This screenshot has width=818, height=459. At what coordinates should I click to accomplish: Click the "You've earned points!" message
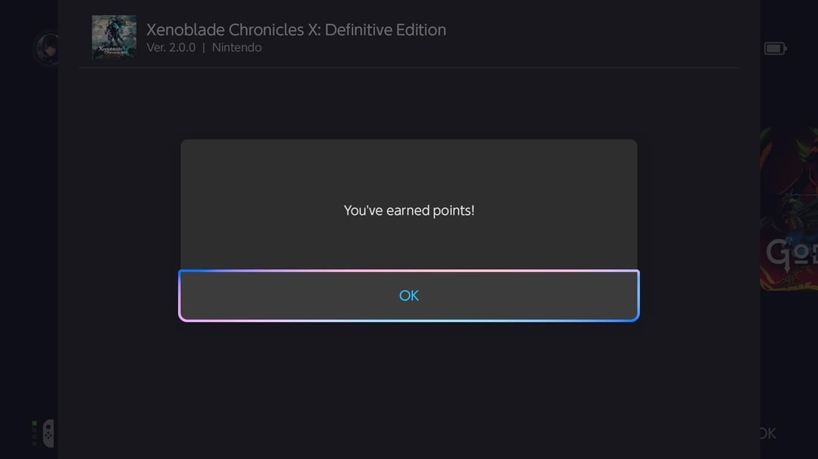(x=409, y=210)
